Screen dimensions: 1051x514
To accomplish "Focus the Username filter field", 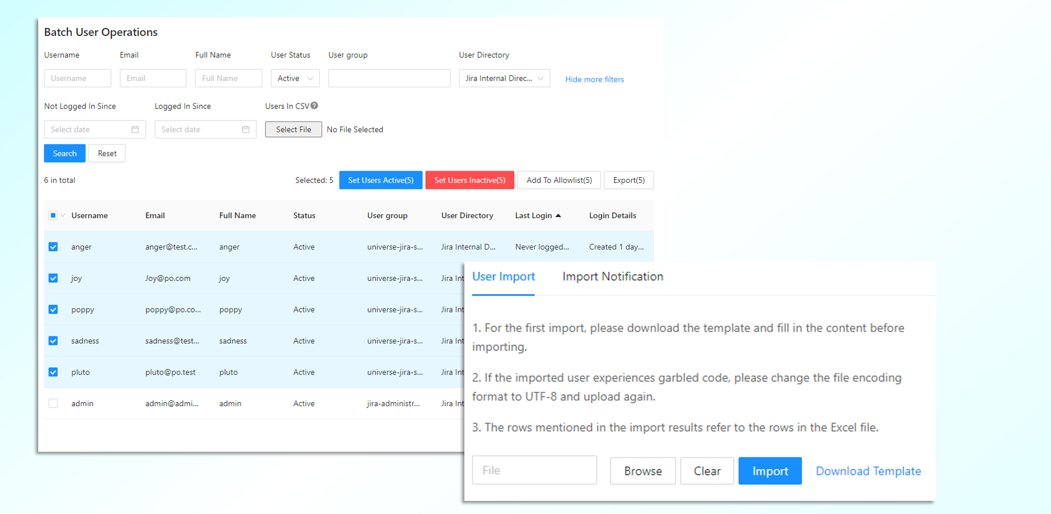I will [78, 78].
